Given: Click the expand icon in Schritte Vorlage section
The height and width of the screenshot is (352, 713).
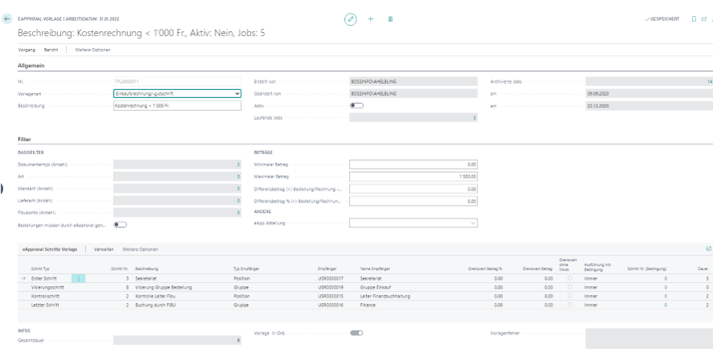Looking at the screenshot, I should click(708, 249).
